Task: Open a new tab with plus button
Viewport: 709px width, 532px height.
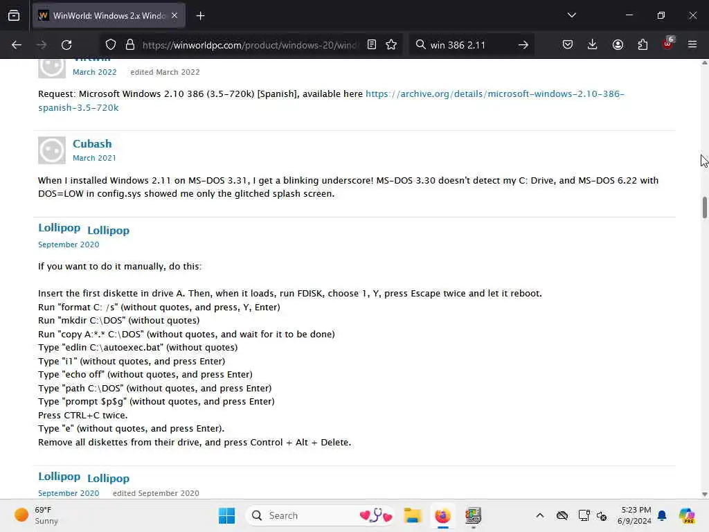Action: tap(200, 16)
